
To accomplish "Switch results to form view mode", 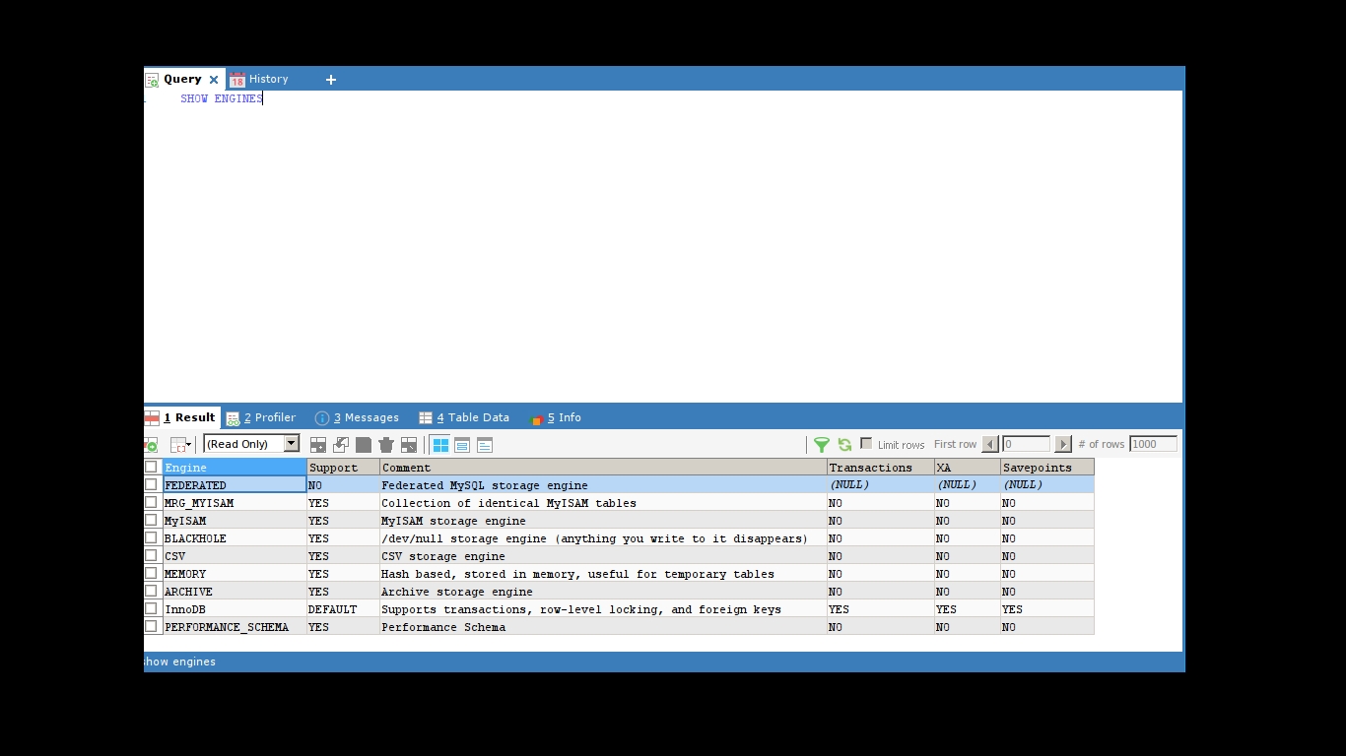I will click(462, 445).
